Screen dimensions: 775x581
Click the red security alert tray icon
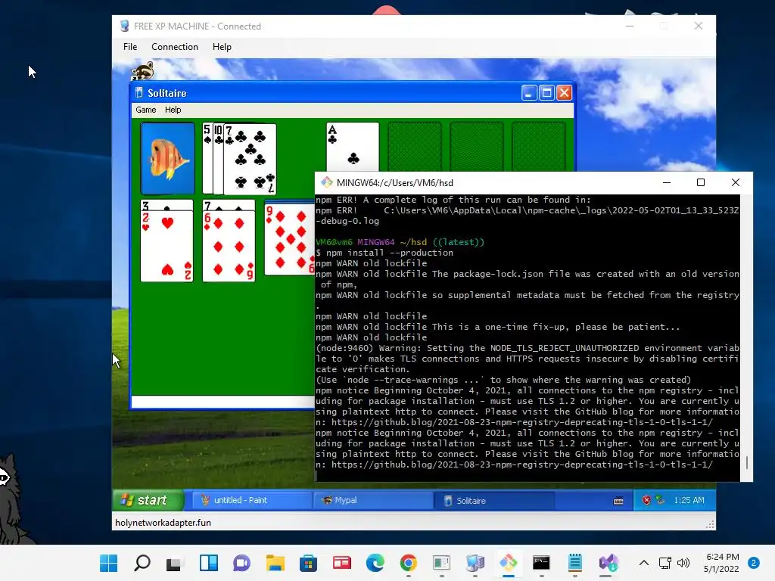[x=646, y=500]
